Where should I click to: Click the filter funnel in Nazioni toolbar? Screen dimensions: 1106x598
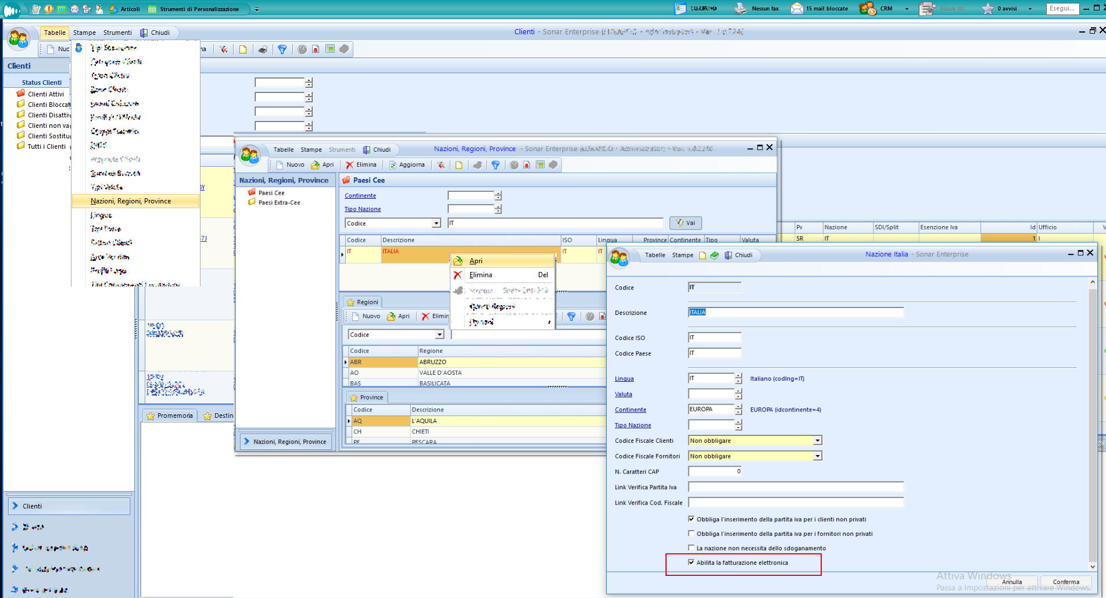point(495,165)
